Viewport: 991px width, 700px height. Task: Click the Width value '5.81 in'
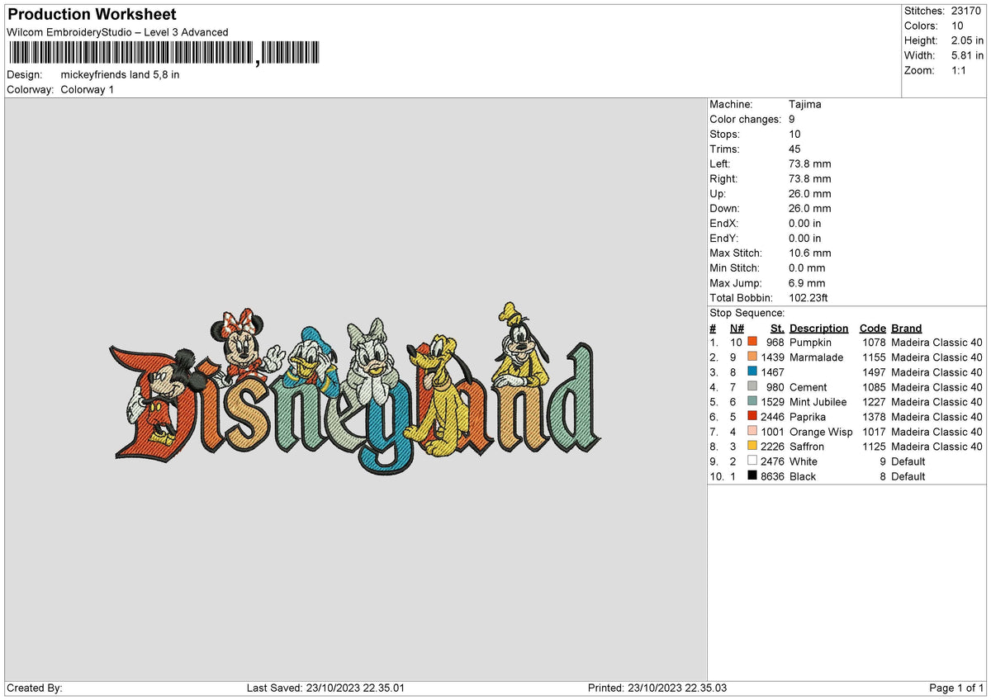(967, 55)
